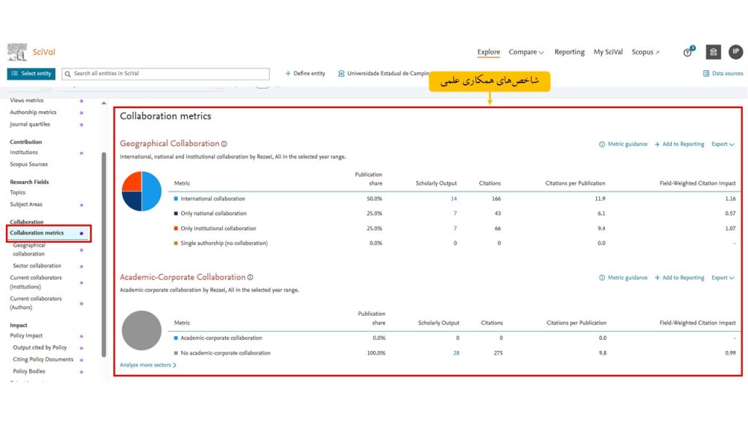Click the info icon beside Geographical Collaboration
The image size is (748, 421).
click(x=224, y=144)
